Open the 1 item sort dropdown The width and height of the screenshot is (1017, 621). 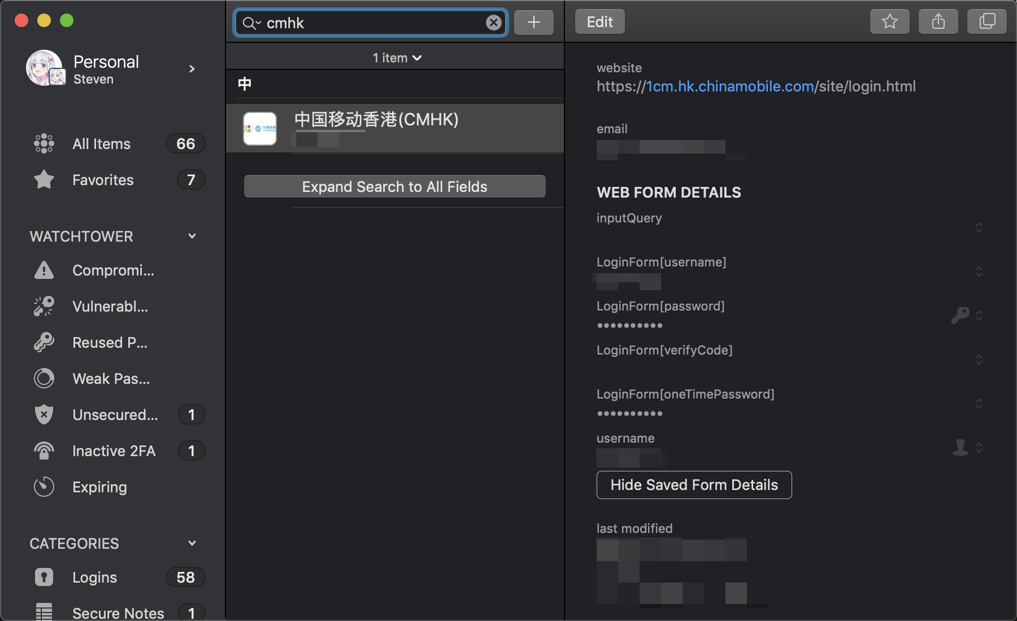[x=397, y=58]
